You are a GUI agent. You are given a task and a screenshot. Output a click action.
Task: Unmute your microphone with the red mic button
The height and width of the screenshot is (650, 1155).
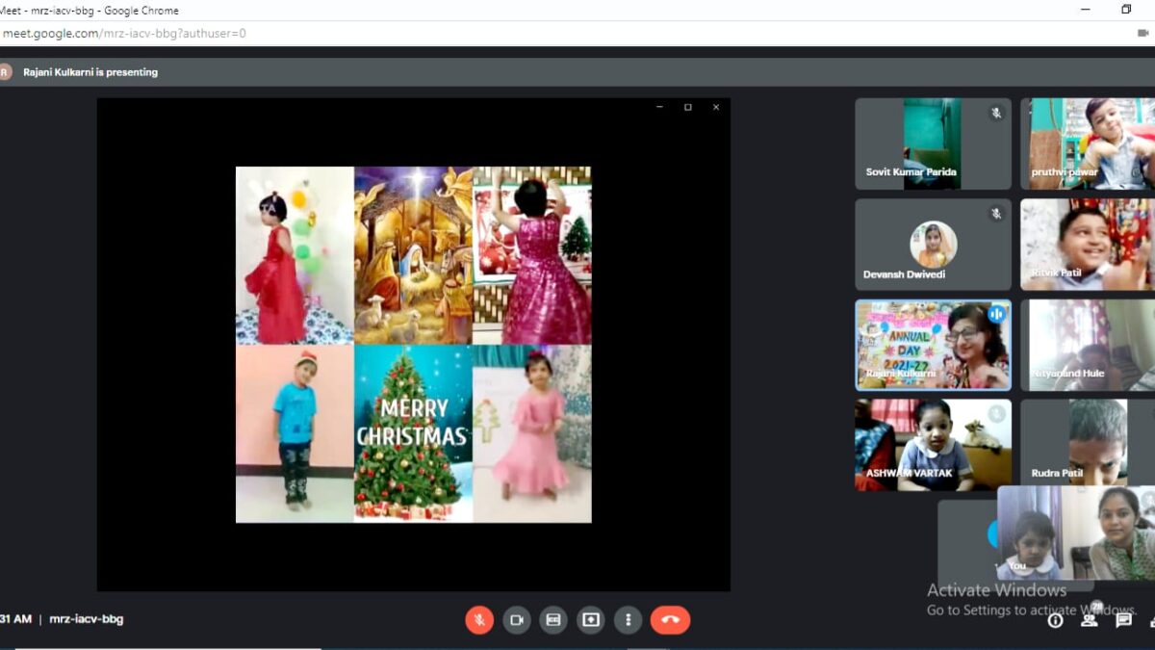tap(479, 620)
